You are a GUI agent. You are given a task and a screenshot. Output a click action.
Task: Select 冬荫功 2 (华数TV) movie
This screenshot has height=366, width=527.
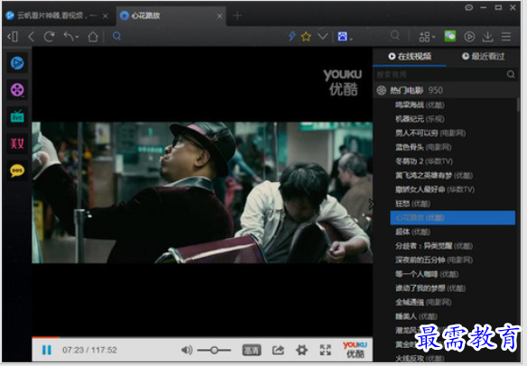424,161
